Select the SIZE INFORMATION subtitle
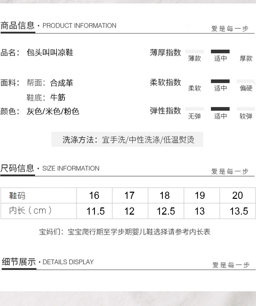The image size is (256, 306). 71,168
